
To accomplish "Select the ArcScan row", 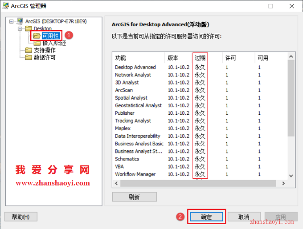I will tap(200, 90).
